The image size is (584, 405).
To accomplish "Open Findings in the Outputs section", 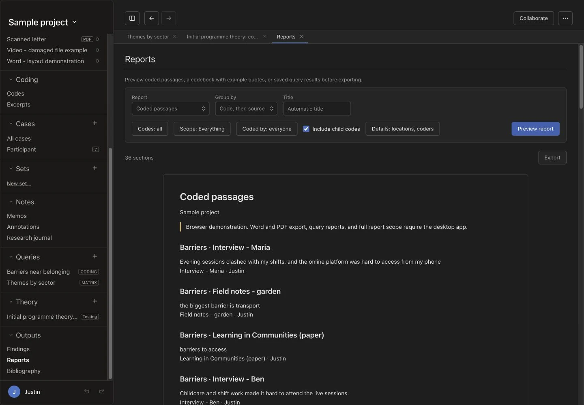I will click(18, 349).
